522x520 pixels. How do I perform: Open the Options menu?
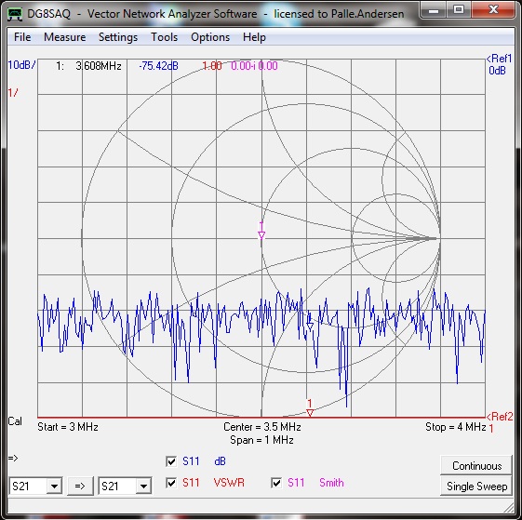210,37
